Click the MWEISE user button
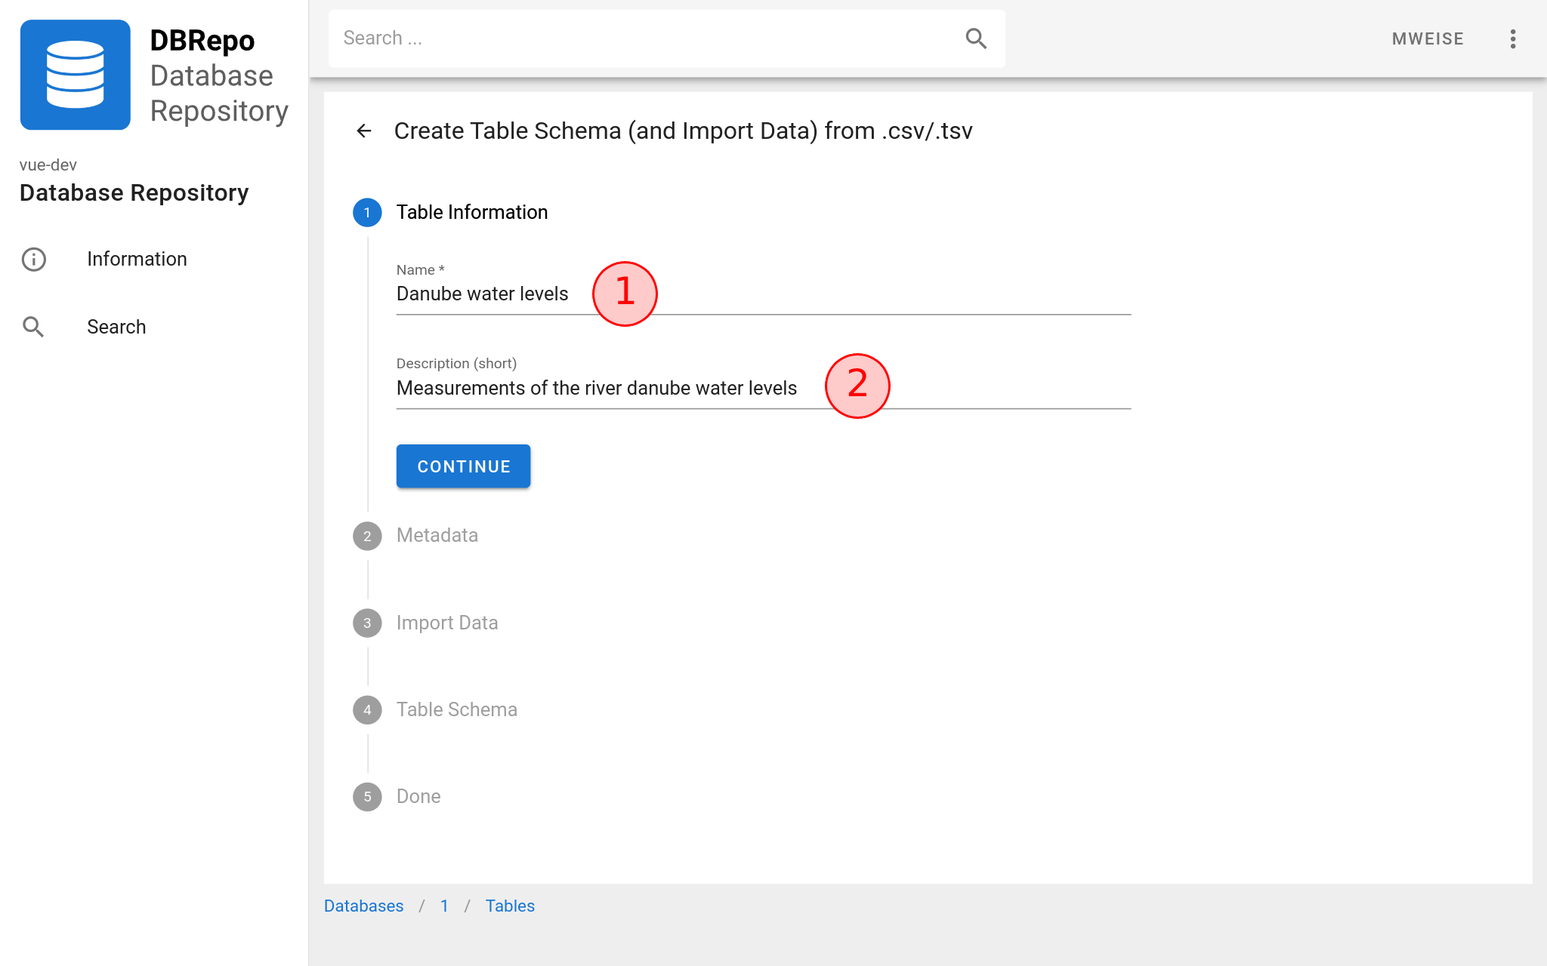This screenshot has width=1547, height=966. point(1428,39)
